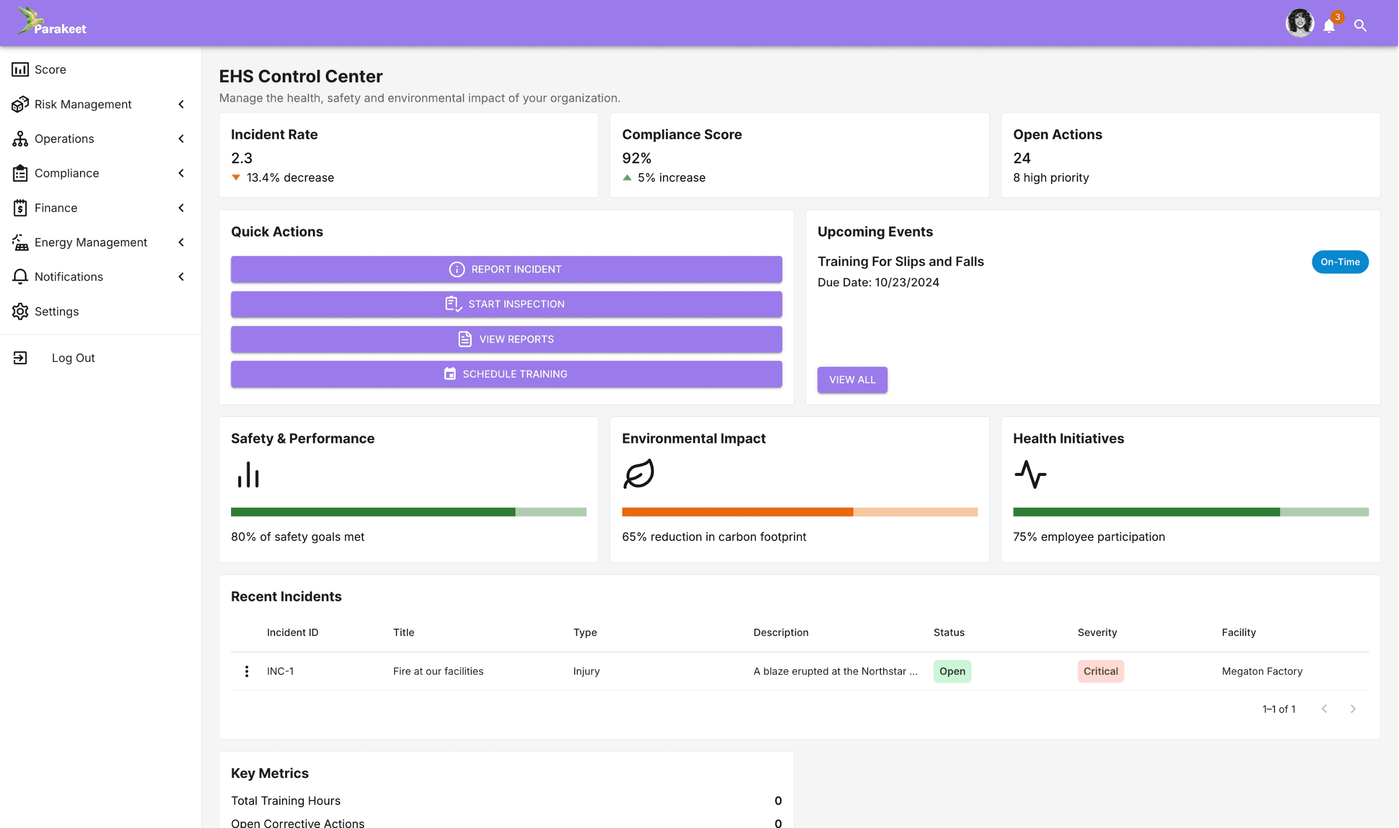This screenshot has width=1399, height=828.
Task: Expand the Operations chevron
Action: click(x=181, y=139)
